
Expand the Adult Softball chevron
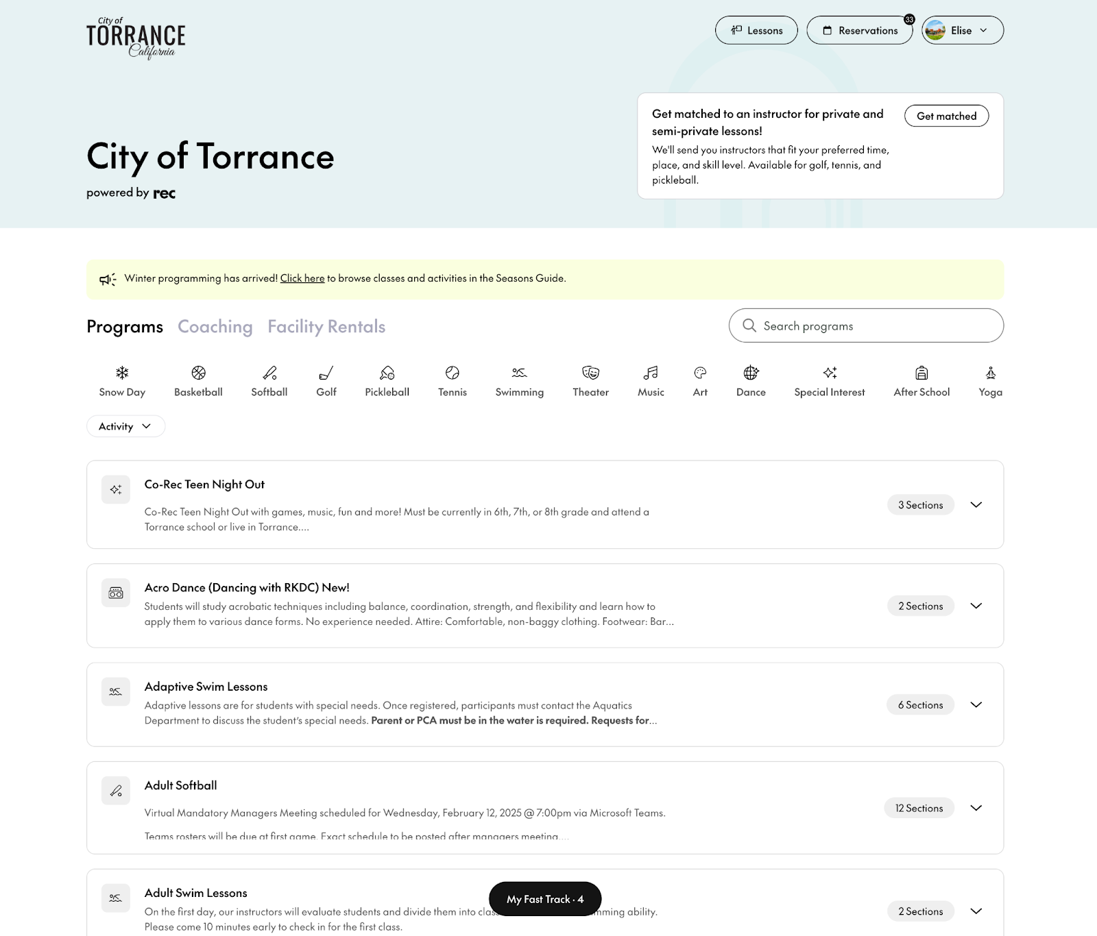pyautogui.click(x=976, y=808)
